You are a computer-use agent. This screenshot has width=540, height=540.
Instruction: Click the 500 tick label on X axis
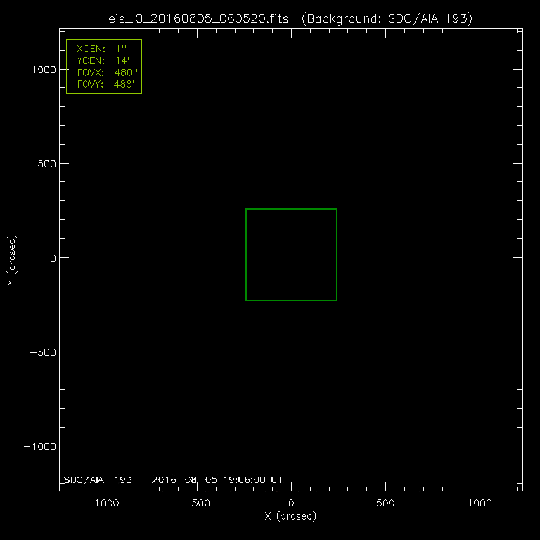point(385,503)
